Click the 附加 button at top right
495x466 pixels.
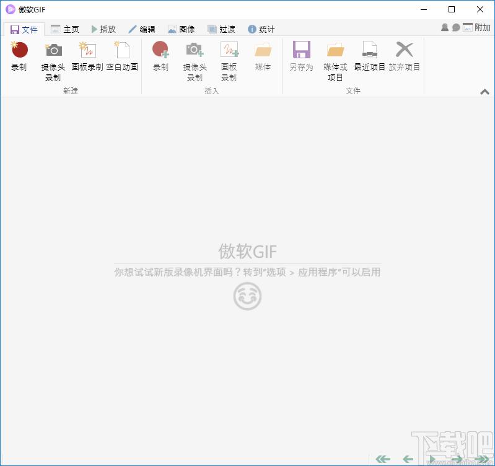476,28
